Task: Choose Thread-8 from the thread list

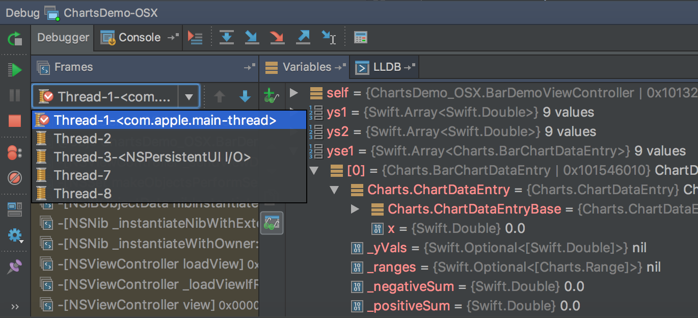Action: tap(170, 194)
